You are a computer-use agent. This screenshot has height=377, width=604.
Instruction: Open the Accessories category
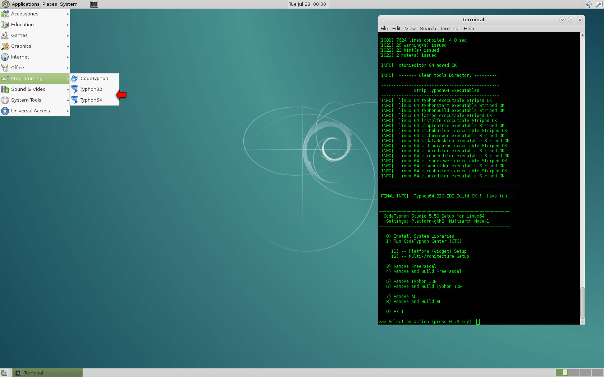pos(35,14)
